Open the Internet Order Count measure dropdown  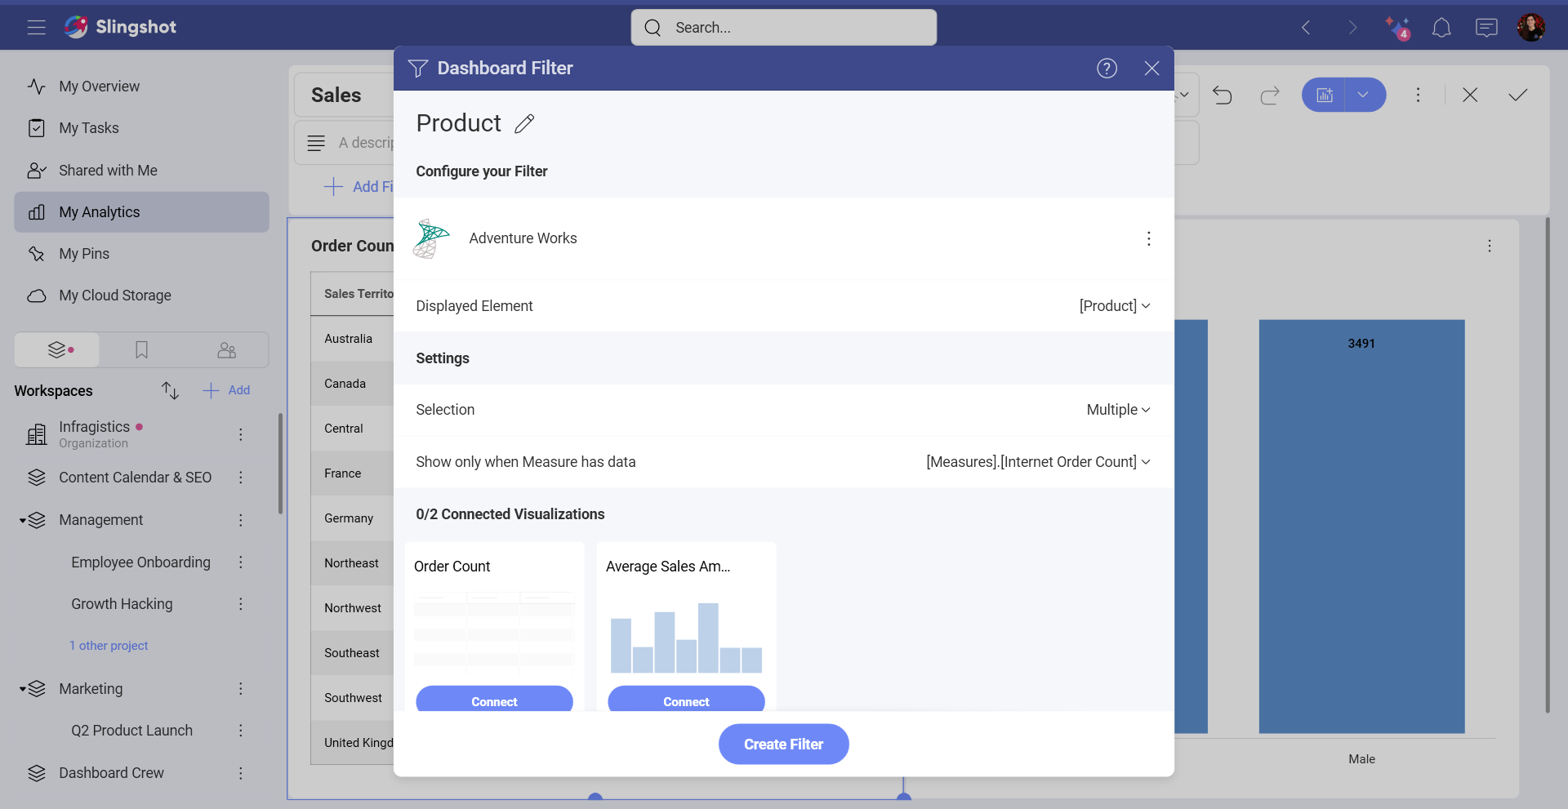click(x=1038, y=462)
